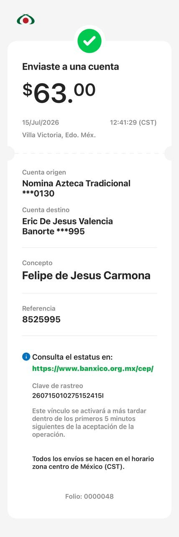Tap the Eric De Jesus Valencia recipient
The image size is (179, 537).
[x=67, y=221]
